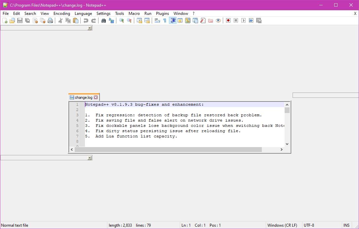Open the Define Your Language icon
Screen dimensions: 359x229
[180, 20]
